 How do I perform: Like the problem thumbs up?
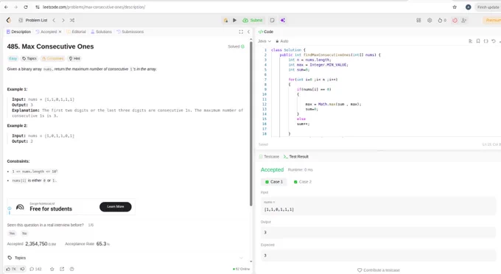(x=11, y=269)
